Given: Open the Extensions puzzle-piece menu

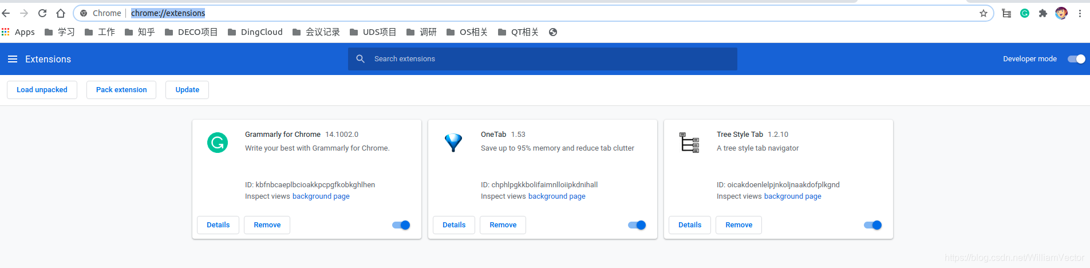Looking at the screenshot, I should (1043, 13).
